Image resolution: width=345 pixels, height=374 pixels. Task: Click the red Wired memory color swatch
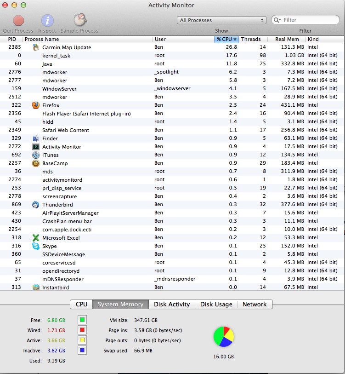click(x=82, y=330)
